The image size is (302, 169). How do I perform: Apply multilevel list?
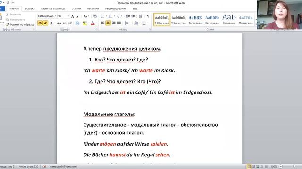(118, 16)
